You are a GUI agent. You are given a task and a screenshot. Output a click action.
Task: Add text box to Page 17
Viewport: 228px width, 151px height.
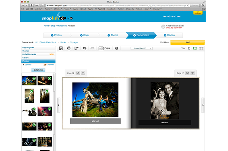point(193,73)
